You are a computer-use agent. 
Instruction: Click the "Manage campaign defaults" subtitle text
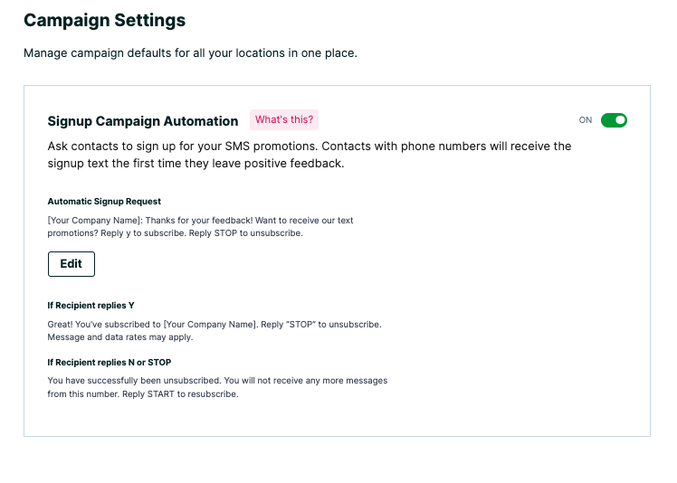pos(190,53)
